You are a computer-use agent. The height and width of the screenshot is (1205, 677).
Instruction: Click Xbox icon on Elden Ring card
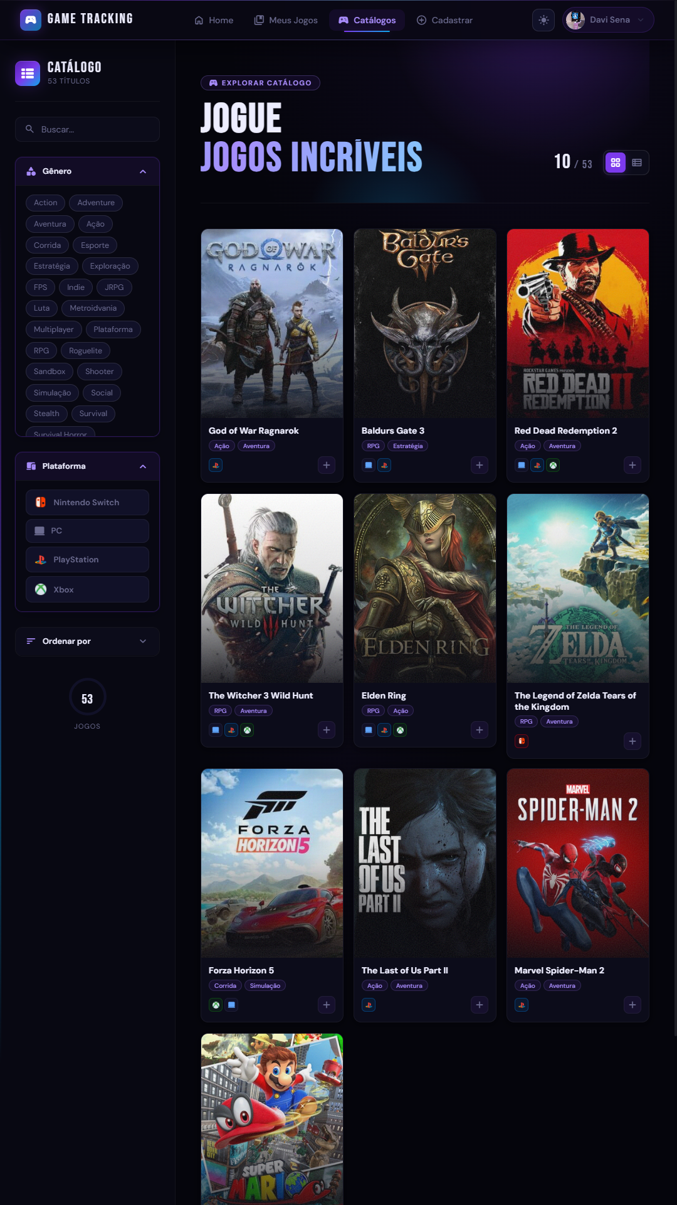(400, 730)
